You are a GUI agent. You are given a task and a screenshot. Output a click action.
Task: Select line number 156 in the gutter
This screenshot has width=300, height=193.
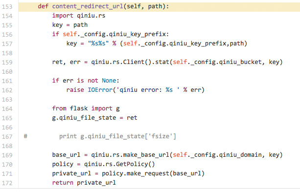pos(7,35)
